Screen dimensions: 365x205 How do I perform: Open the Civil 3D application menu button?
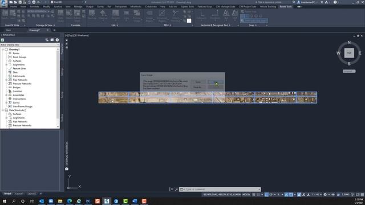tap(3, 3)
